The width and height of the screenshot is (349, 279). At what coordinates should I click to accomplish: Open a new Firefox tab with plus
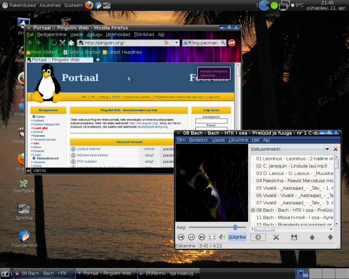98,60
